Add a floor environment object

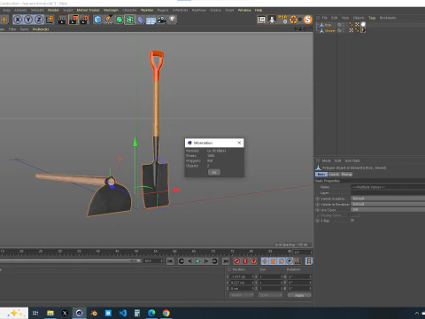(151, 20)
